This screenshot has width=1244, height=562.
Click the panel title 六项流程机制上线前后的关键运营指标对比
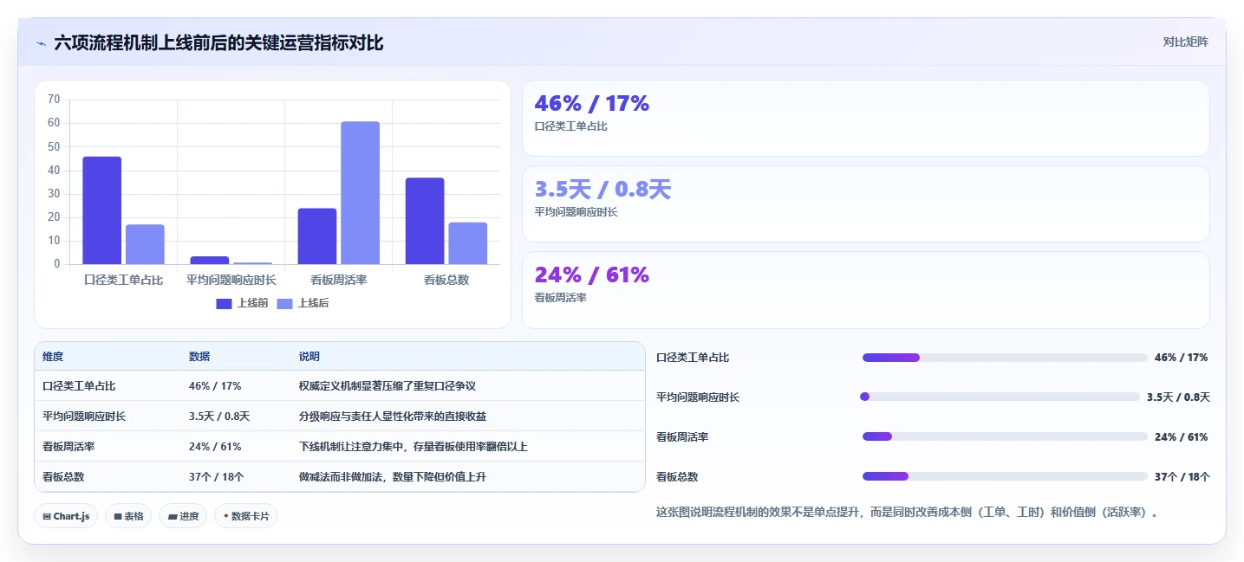218,42
